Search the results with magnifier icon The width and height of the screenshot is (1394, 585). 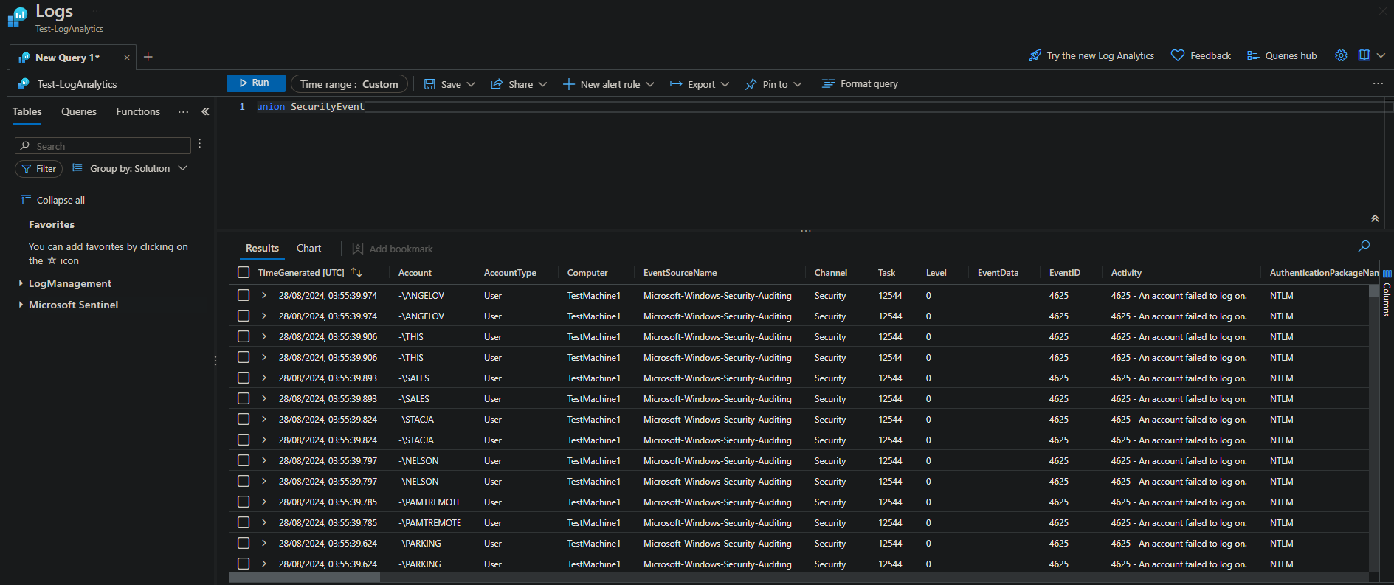tap(1364, 246)
